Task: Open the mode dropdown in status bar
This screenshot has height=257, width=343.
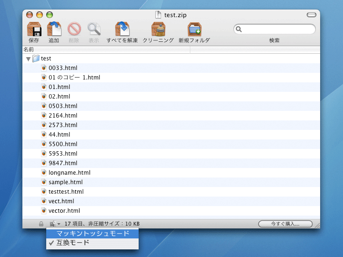Action: (x=55, y=224)
